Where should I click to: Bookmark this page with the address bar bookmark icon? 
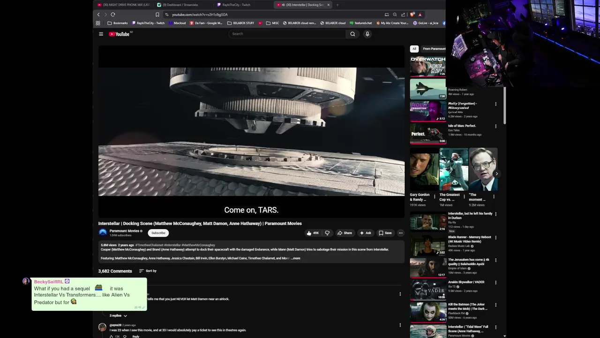157,15
